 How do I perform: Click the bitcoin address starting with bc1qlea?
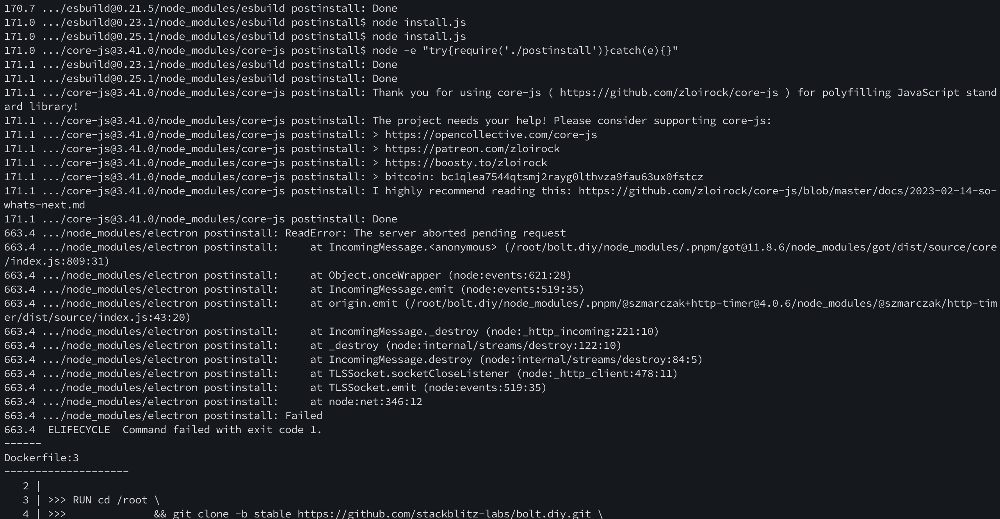click(x=572, y=177)
